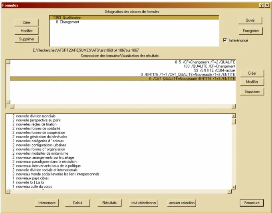The image size is (272, 213).
Task: Click Supprimer next to formula classes list
Action: coord(26,39)
